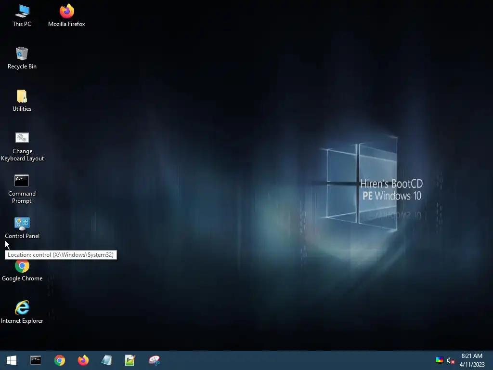The height and width of the screenshot is (370, 493).
Task: Click the rainbow display tray icon
Action: point(439,360)
